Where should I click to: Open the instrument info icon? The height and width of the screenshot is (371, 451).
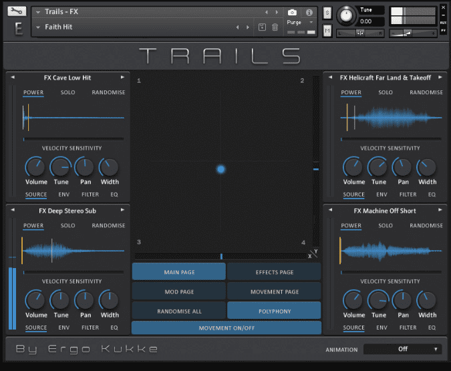tap(309, 13)
